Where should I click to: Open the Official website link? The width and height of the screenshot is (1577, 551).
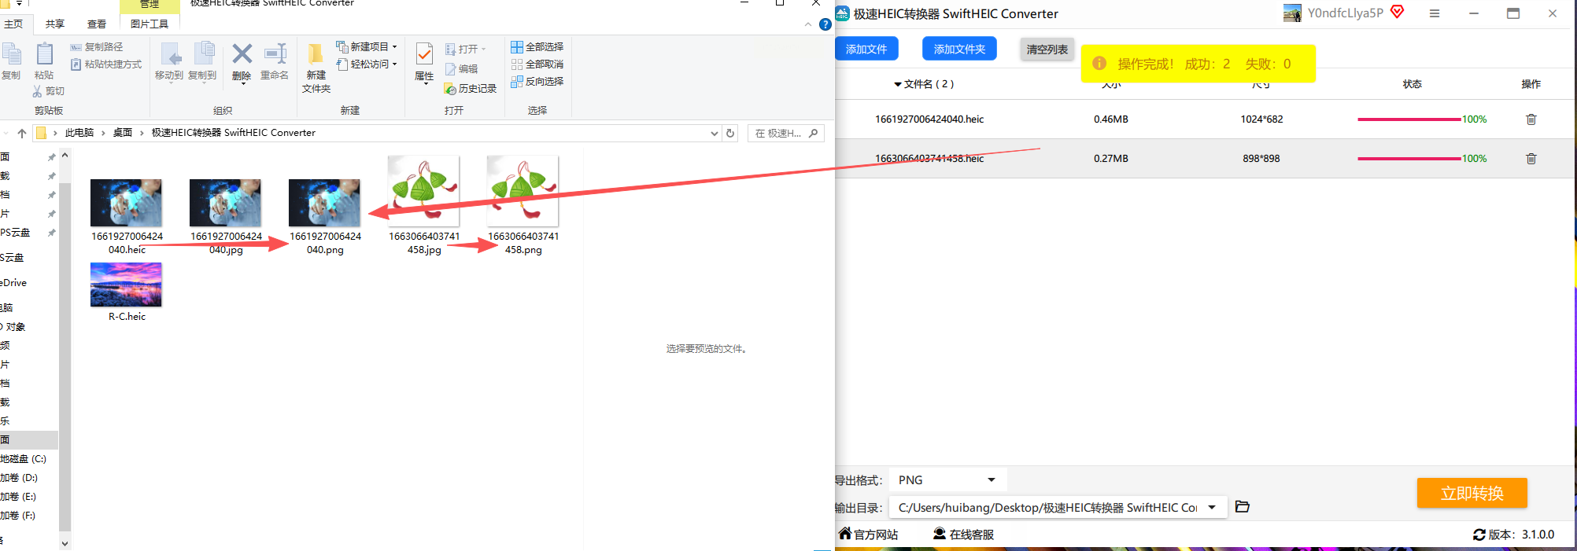coord(869,534)
